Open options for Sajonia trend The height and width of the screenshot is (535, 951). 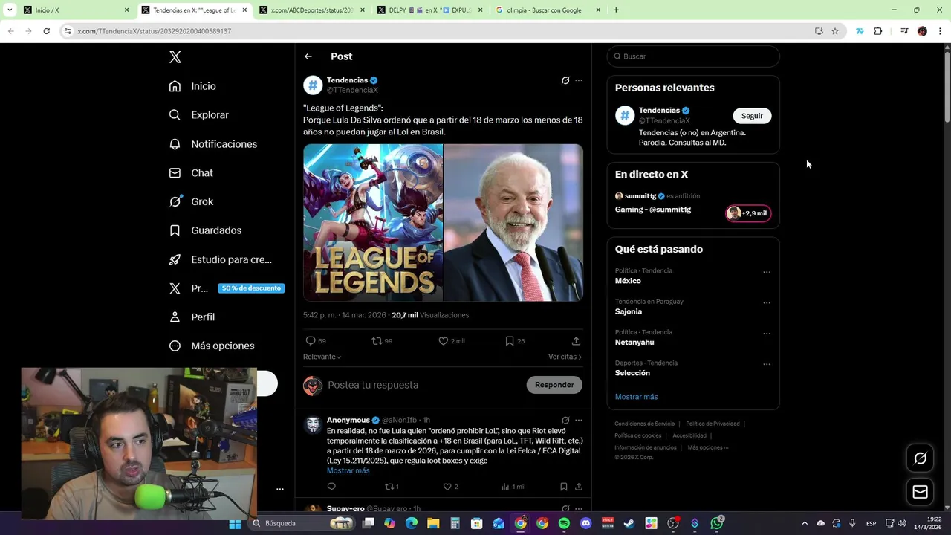click(x=767, y=302)
